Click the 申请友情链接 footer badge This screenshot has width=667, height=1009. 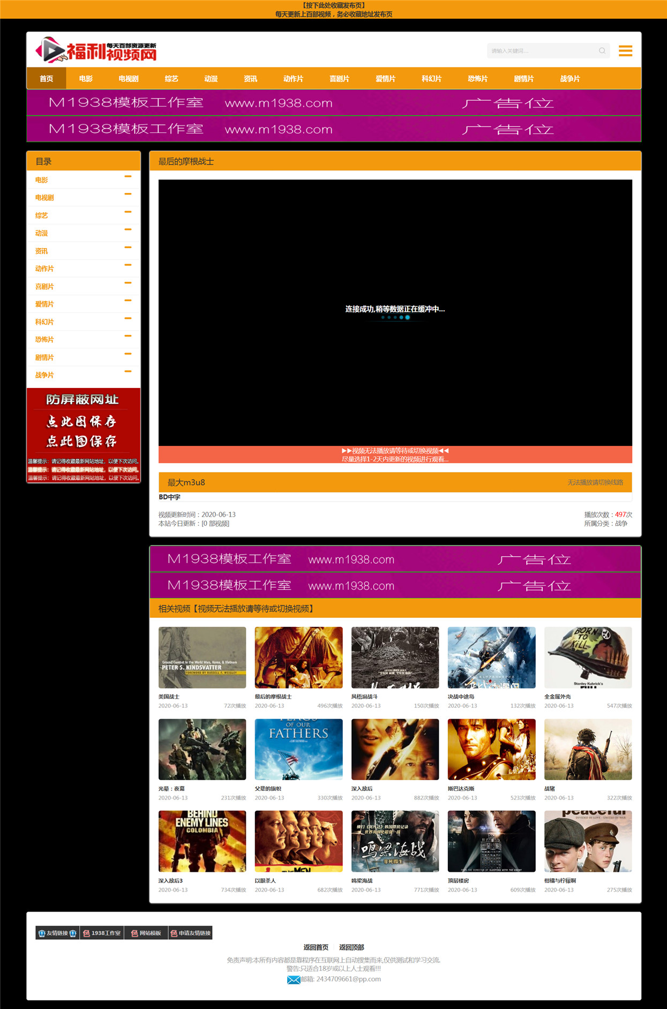[x=190, y=933]
